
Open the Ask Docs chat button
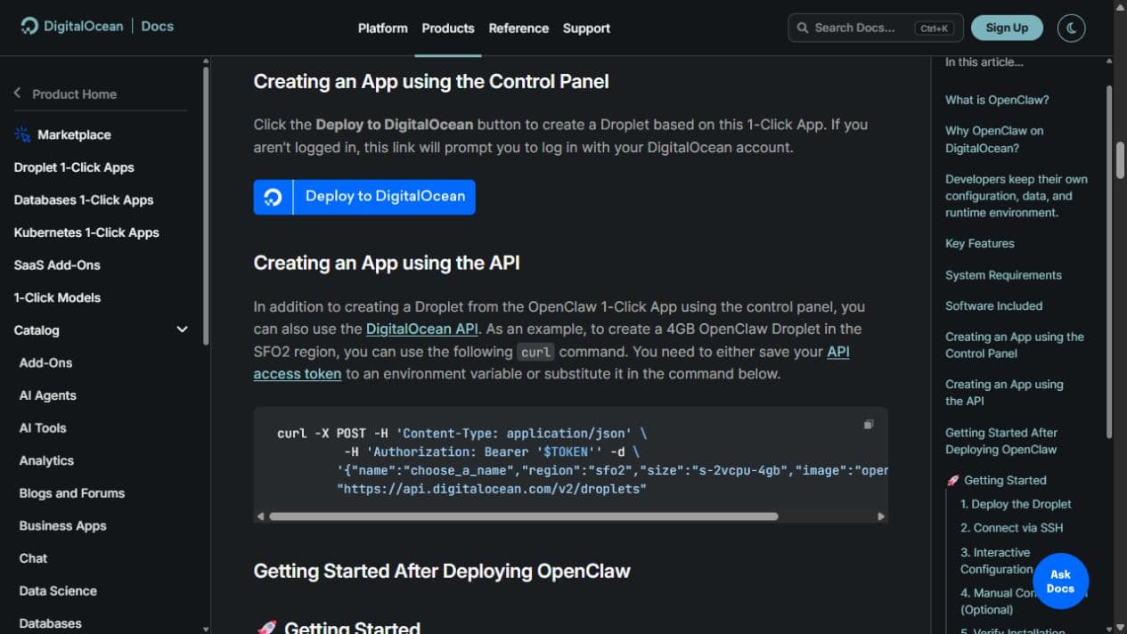coord(1060,581)
